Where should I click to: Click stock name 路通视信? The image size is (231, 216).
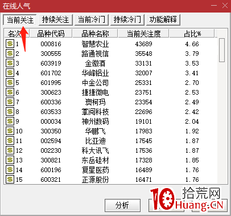click(95, 54)
